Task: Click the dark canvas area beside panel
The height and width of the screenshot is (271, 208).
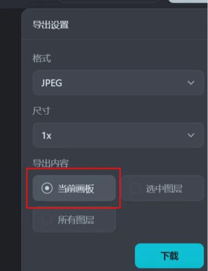Action: point(11,138)
